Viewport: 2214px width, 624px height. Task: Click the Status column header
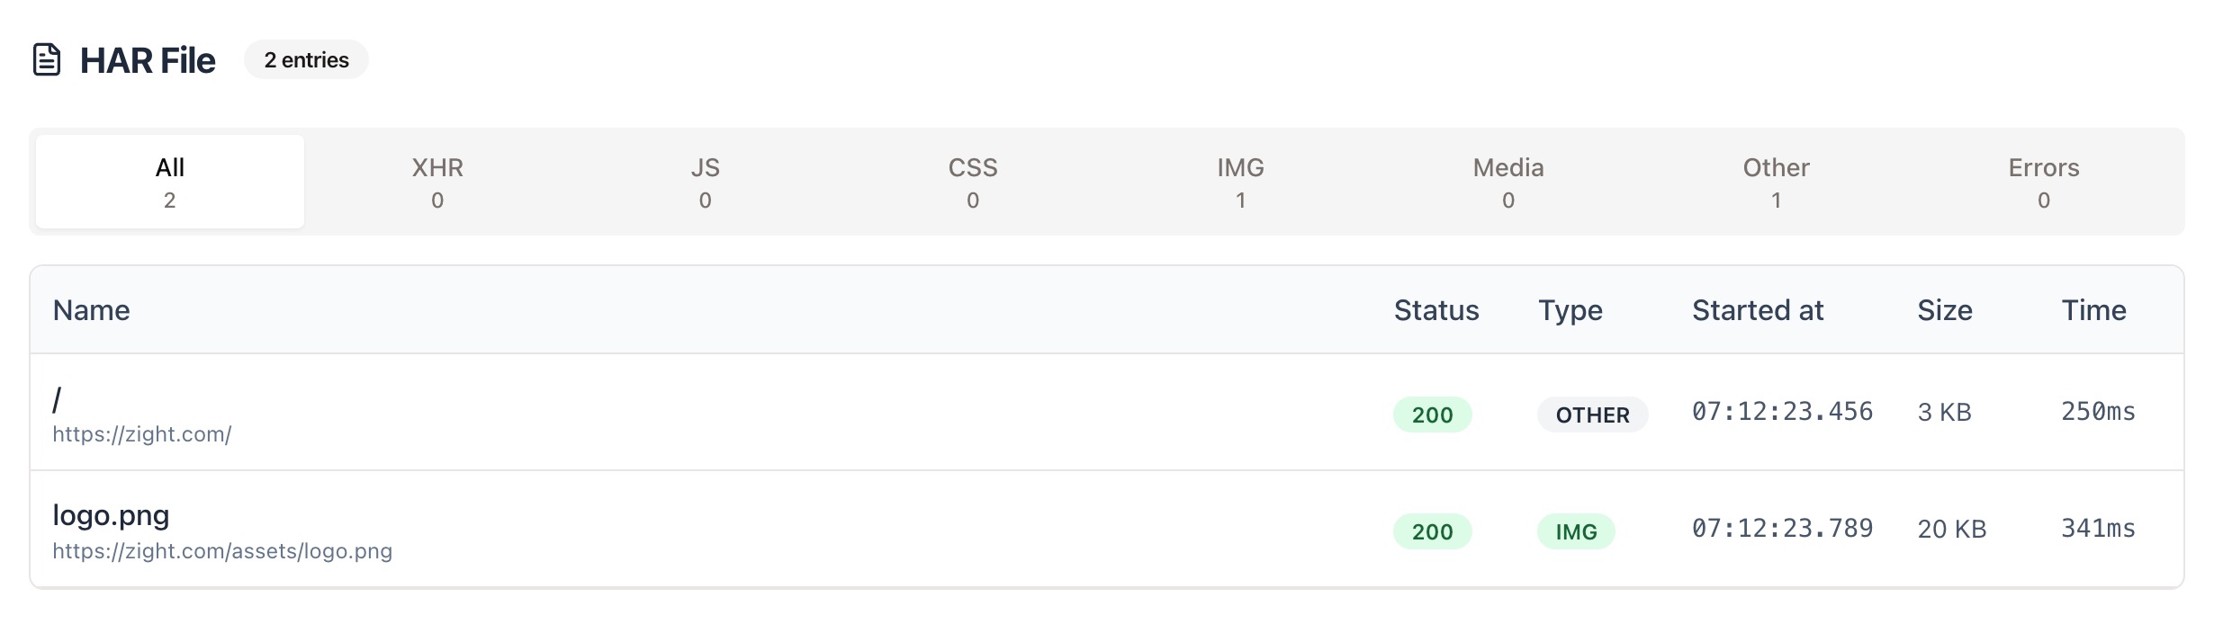click(x=1436, y=310)
